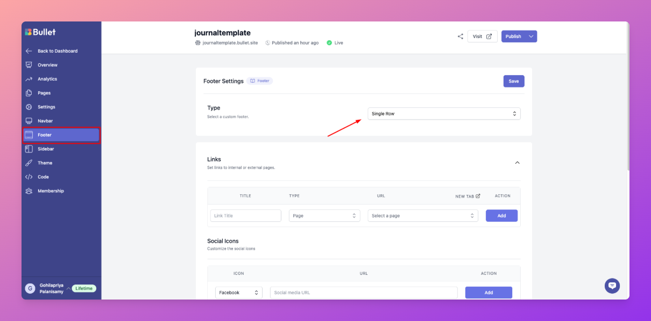Click the Social media URL input field
The width and height of the screenshot is (651, 321).
point(364,293)
